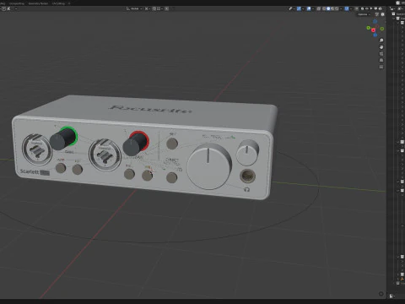Open the outliner editor type dropdown
The width and height of the screenshot is (405, 304).
click(x=392, y=8)
